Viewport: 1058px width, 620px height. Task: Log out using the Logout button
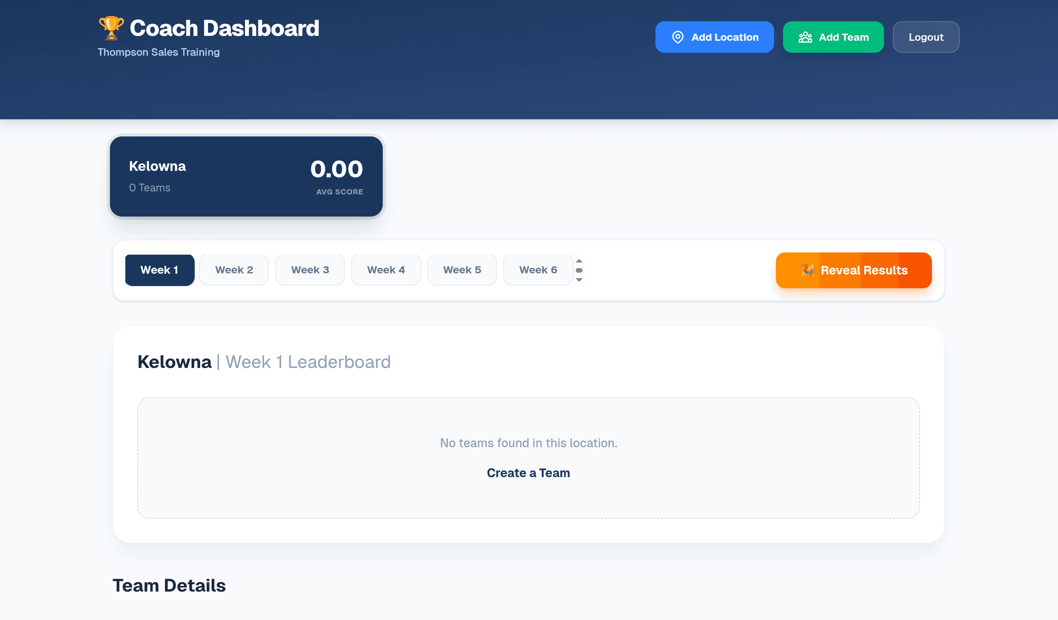point(926,37)
